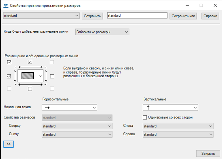Toggle the left side dimension checkbox
This screenshot has height=159, width=222.
click(x=9, y=77)
